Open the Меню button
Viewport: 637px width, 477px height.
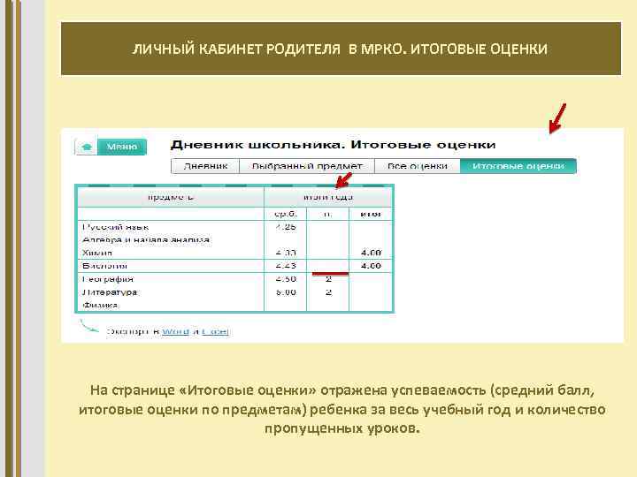point(122,147)
